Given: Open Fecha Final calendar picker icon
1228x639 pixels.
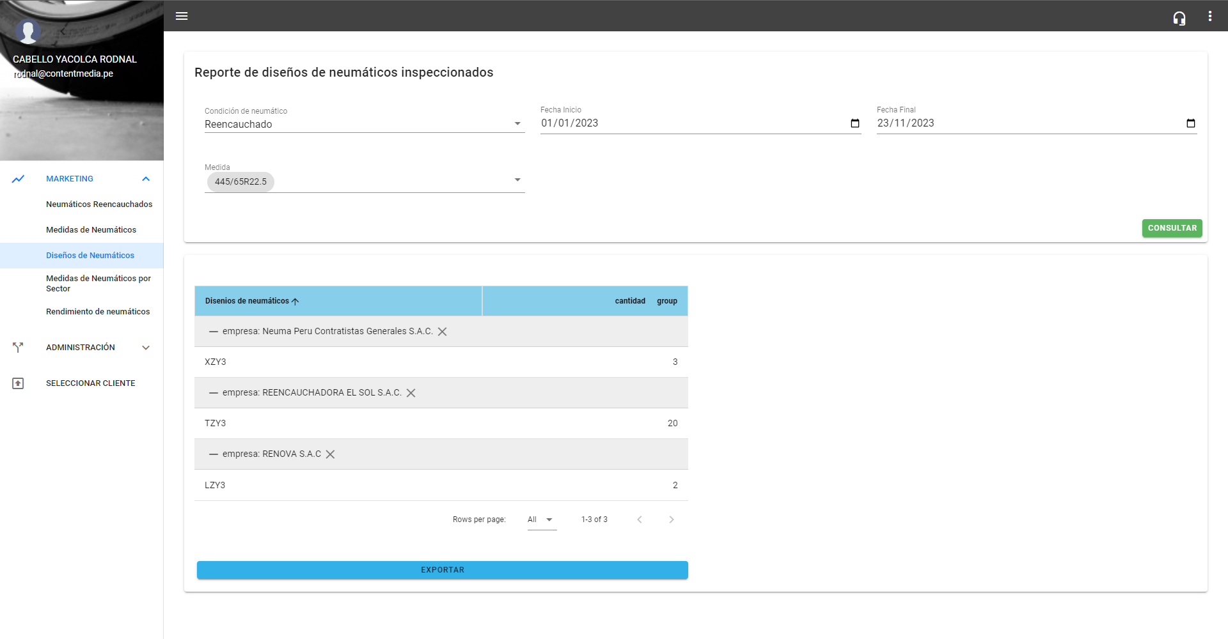Looking at the screenshot, I should tap(1190, 123).
